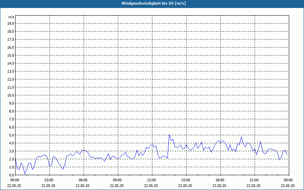Click the 1,0 y-axis value
The image size is (304, 190).
pyautogui.click(x=12, y=167)
